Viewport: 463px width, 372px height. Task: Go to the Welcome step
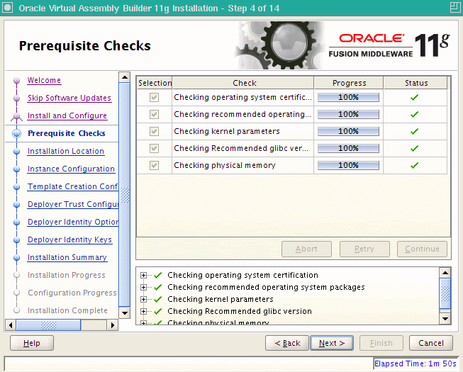pos(44,80)
